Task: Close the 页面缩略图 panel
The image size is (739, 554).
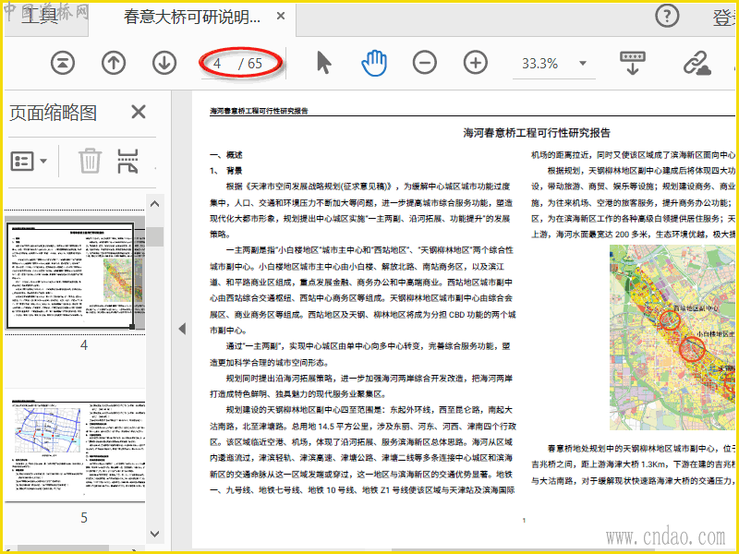Action: [138, 112]
